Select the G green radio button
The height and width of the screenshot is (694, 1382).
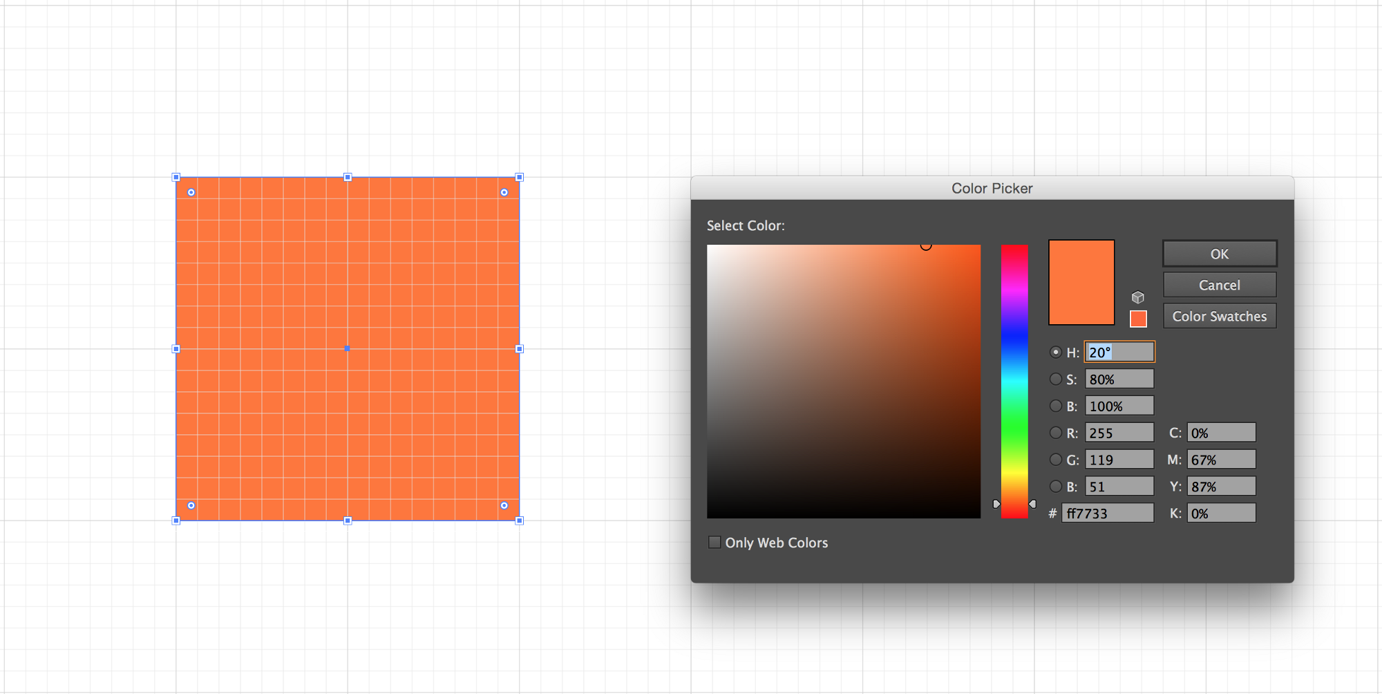pyautogui.click(x=1055, y=460)
